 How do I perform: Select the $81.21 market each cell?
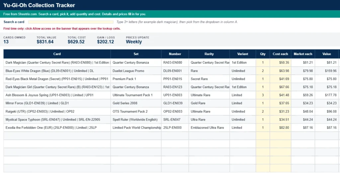click(x=303, y=62)
